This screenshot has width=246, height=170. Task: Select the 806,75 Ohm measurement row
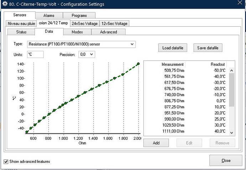[186, 101]
